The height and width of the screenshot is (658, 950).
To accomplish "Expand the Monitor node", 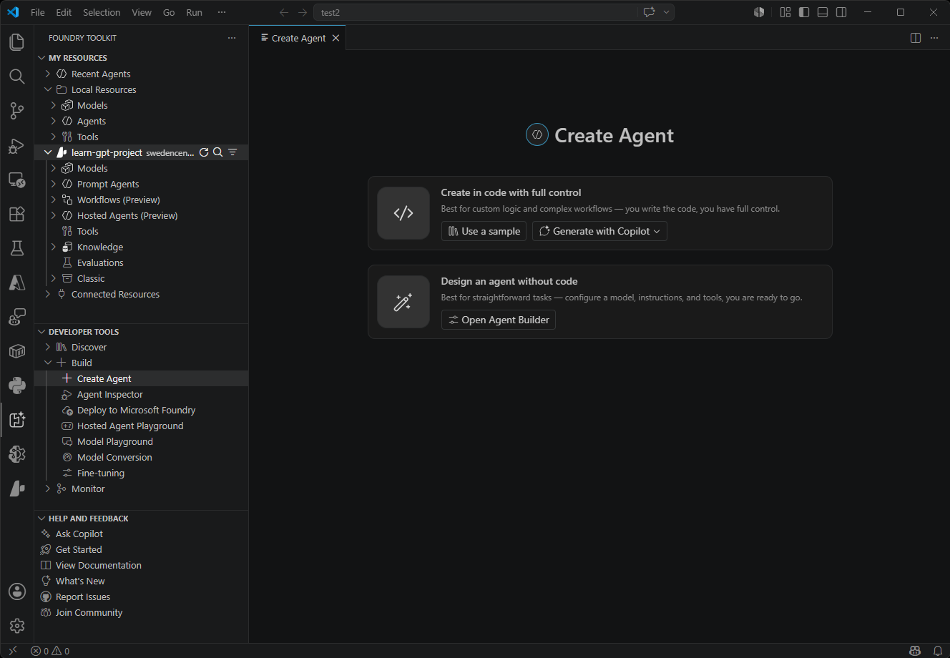I will tap(48, 488).
